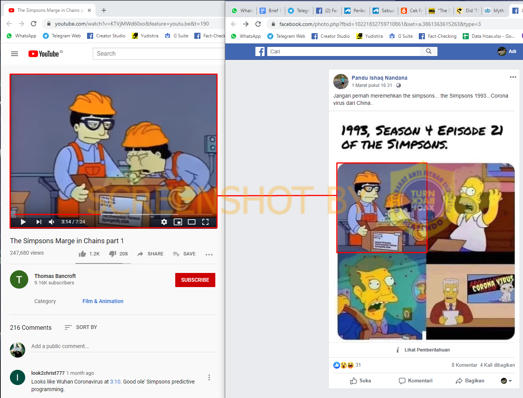Screen dimensions: 523x398
Task: Seek on the YouTube video progress bar
Action: pyautogui.click(x=113, y=215)
